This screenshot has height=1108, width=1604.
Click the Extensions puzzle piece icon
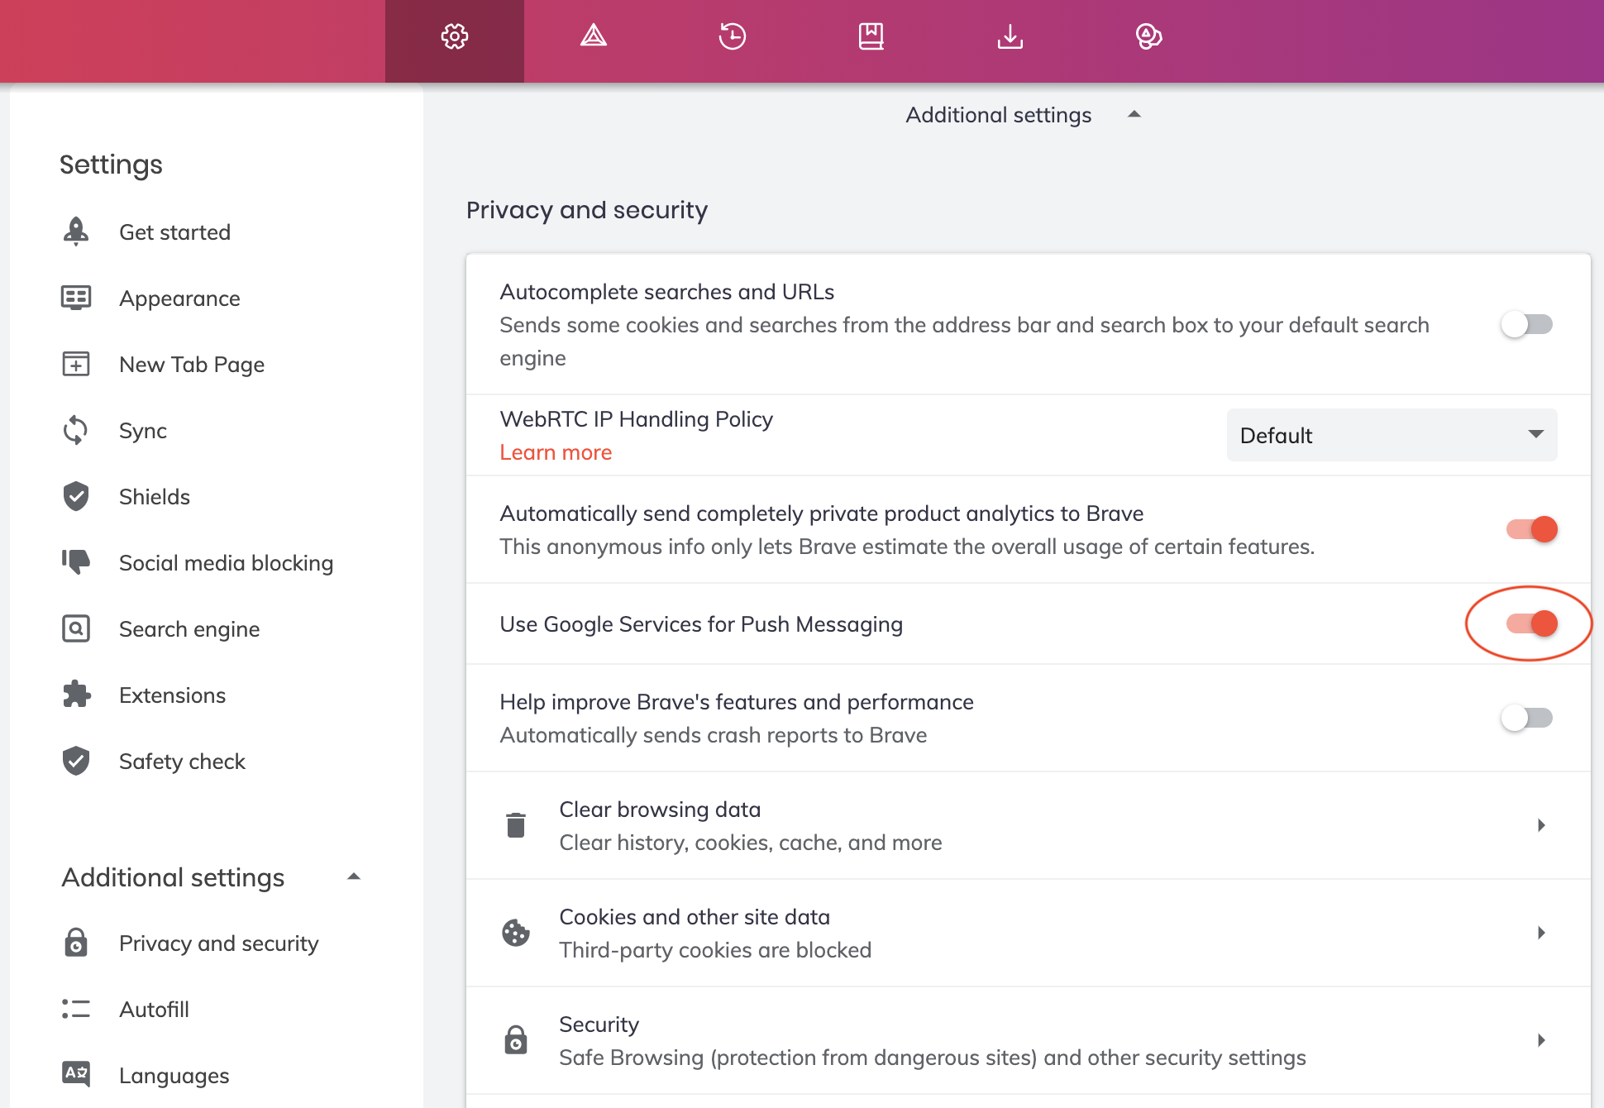[x=76, y=695]
